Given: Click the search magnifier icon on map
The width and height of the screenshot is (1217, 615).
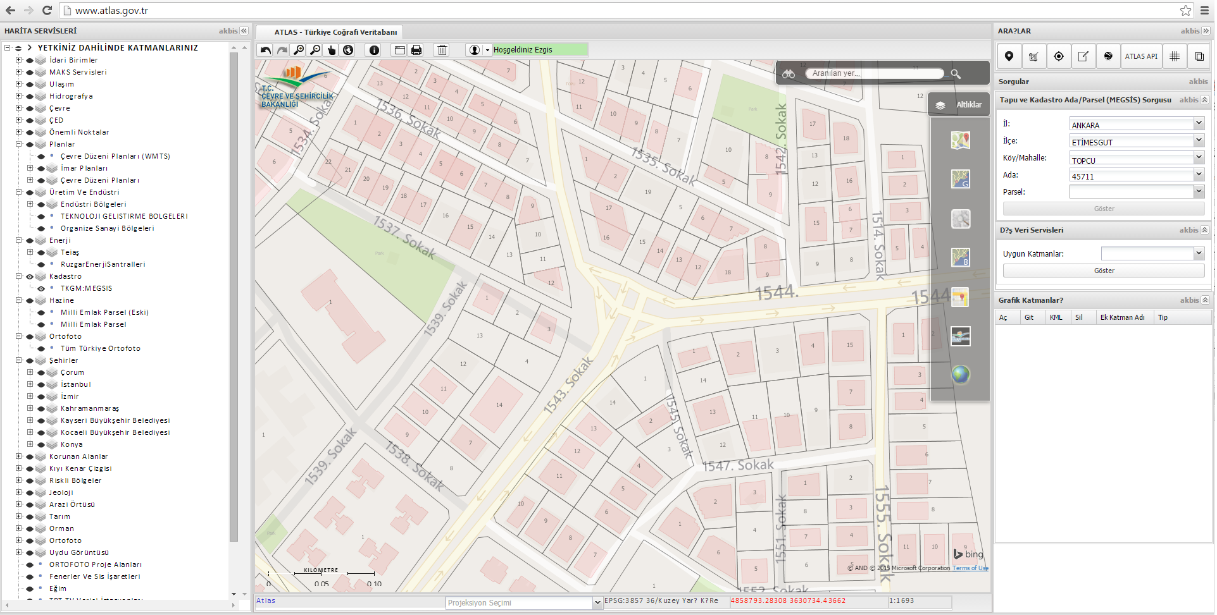Looking at the screenshot, I should pos(956,74).
